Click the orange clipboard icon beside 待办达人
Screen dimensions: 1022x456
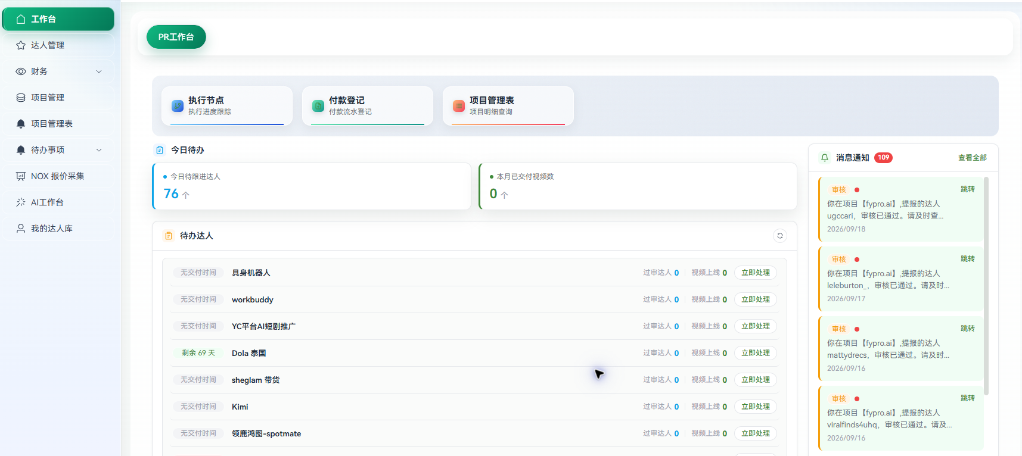point(169,236)
